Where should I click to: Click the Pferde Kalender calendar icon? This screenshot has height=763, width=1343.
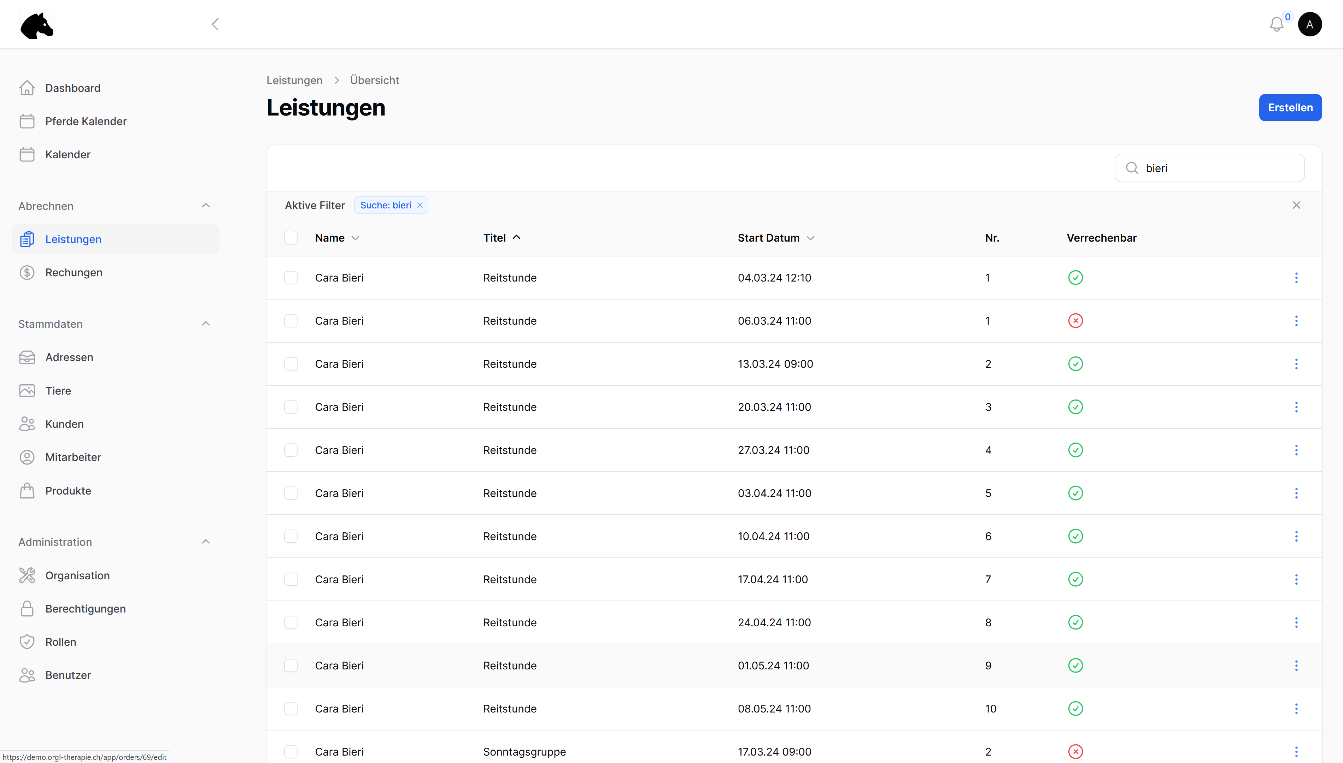point(27,121)
